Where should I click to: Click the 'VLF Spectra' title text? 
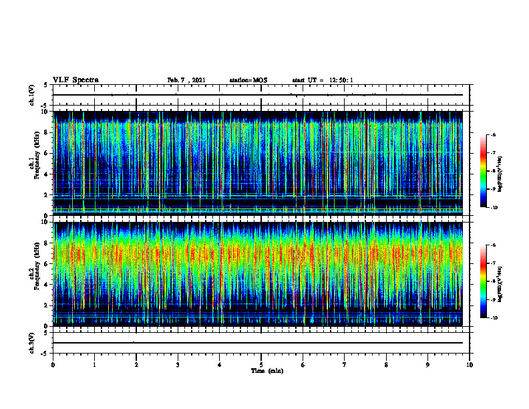point(75,80)
